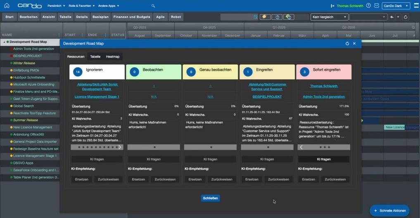Click the logout icon beside Thomas Schiereth
This screenshot has height=218, width=420.
tap(333, 6)
